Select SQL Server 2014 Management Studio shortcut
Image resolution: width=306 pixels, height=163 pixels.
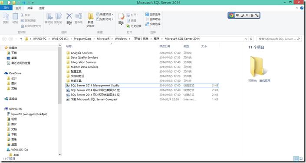click(142, 86)
